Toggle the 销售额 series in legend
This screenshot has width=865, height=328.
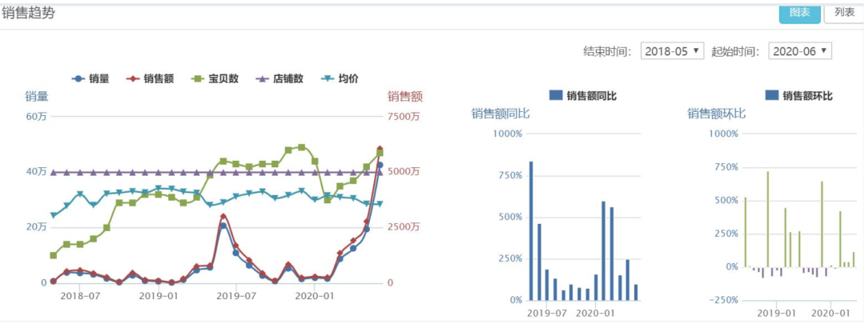point(150,79)
